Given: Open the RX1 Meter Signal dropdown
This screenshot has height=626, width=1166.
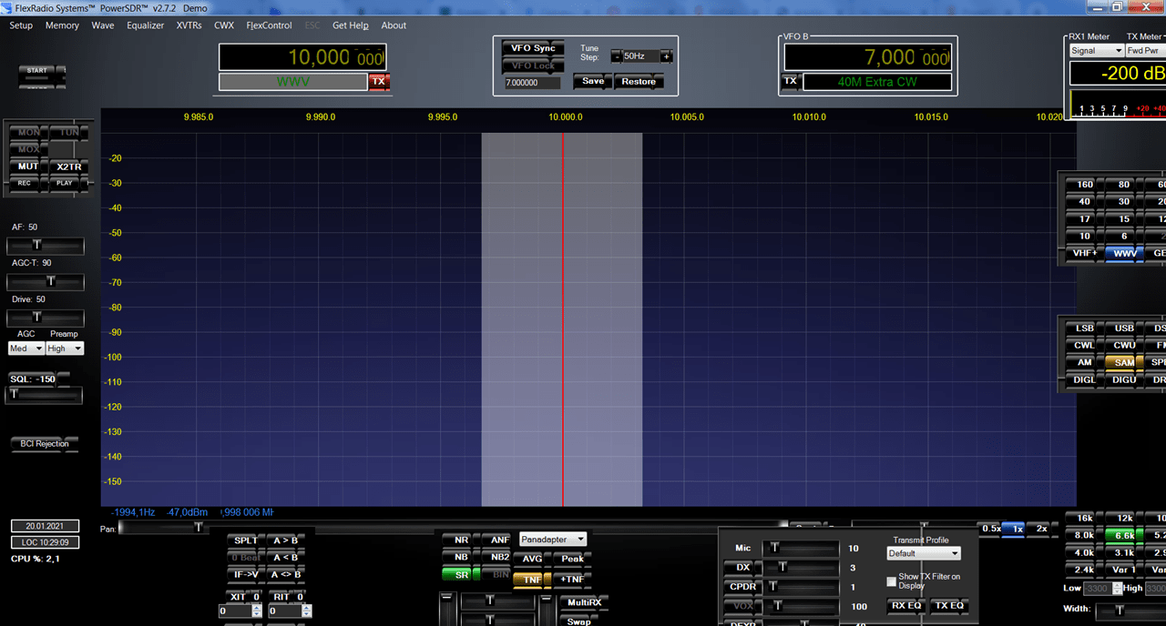Looking at the screenshot, I should pos(1097,51).
